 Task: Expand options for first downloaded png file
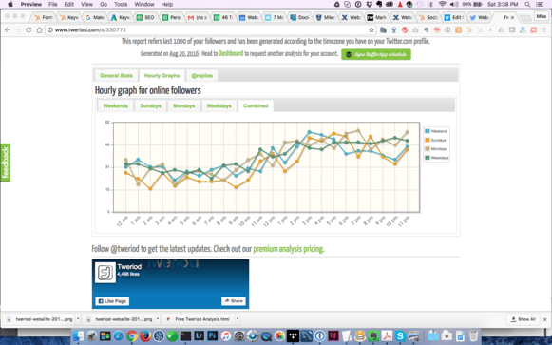(x=78, y=319)
